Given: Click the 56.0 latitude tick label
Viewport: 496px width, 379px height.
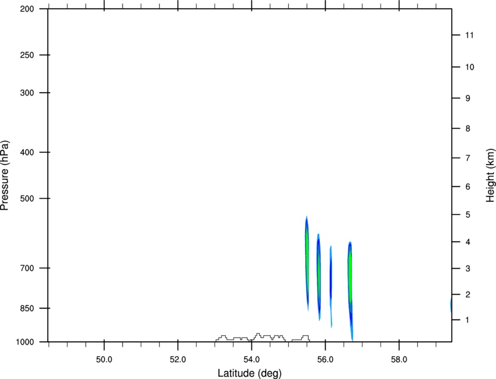Looking at the screenshot, I should tap(326, 360).
